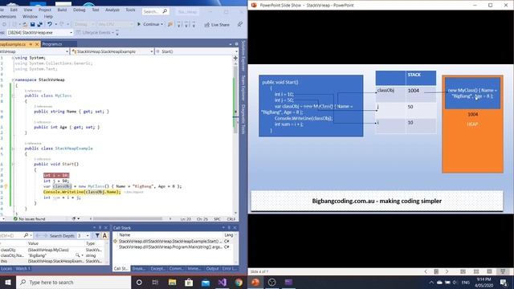Open the Search Depth dropdown
Image resolution: width=514 pixels, height=289 pixels.
pos(84,235)
